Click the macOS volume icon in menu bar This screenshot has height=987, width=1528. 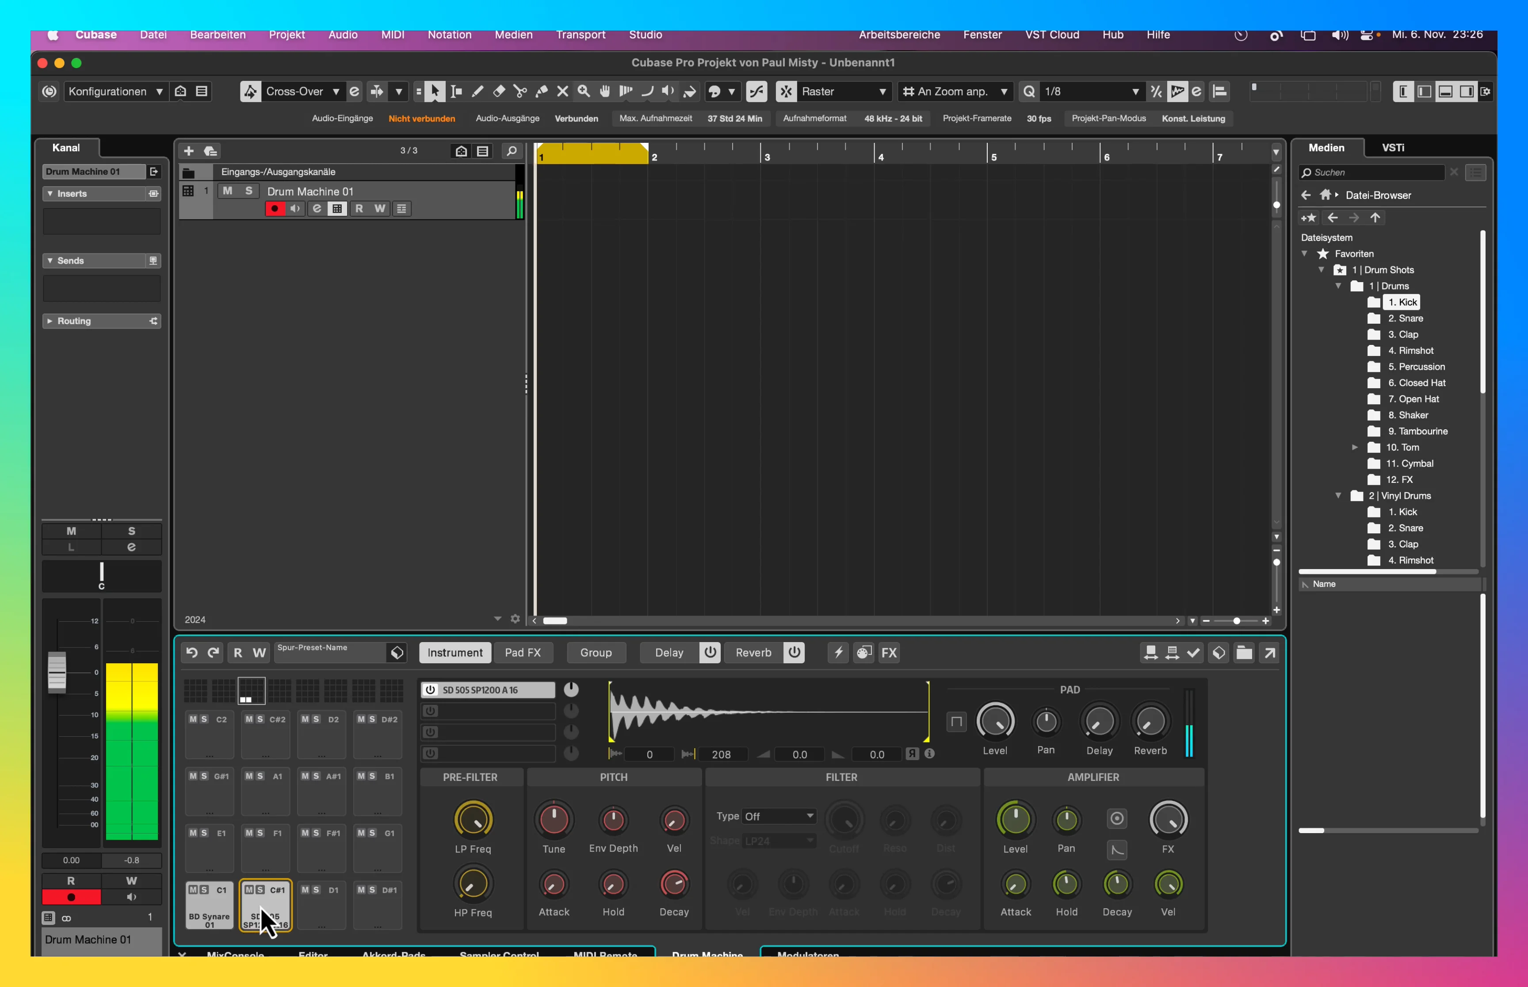pyautogui.click(x=1340, y=35)
